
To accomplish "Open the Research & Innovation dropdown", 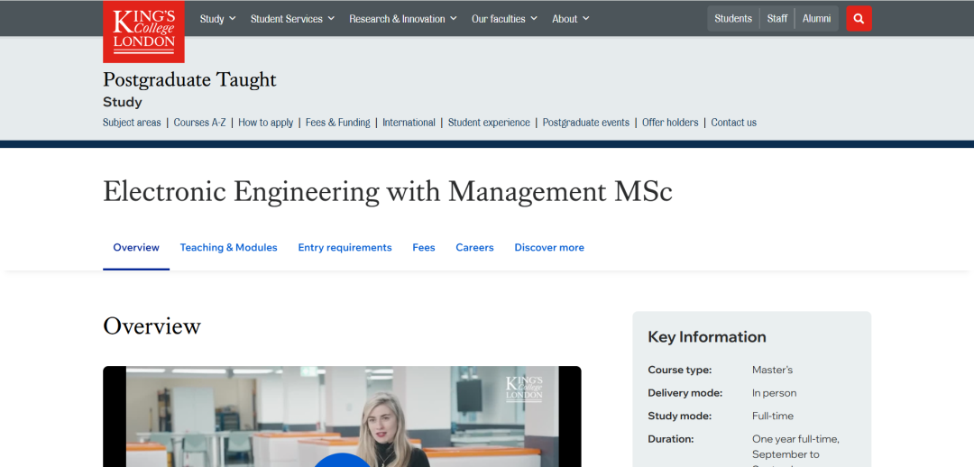I will tap(403, 19).
